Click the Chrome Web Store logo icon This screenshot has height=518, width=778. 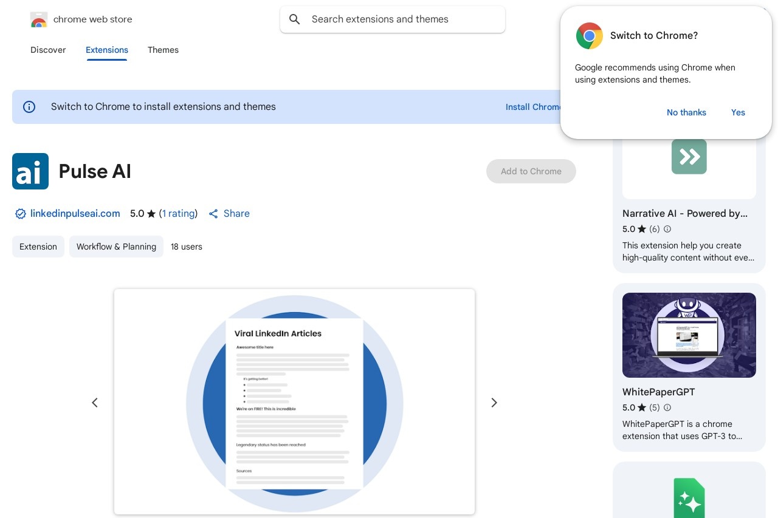coord(38,19)
